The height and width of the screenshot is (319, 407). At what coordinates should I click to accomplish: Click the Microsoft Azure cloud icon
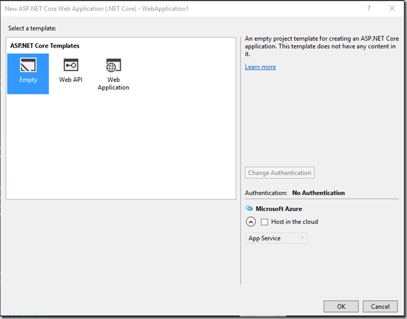249,208
